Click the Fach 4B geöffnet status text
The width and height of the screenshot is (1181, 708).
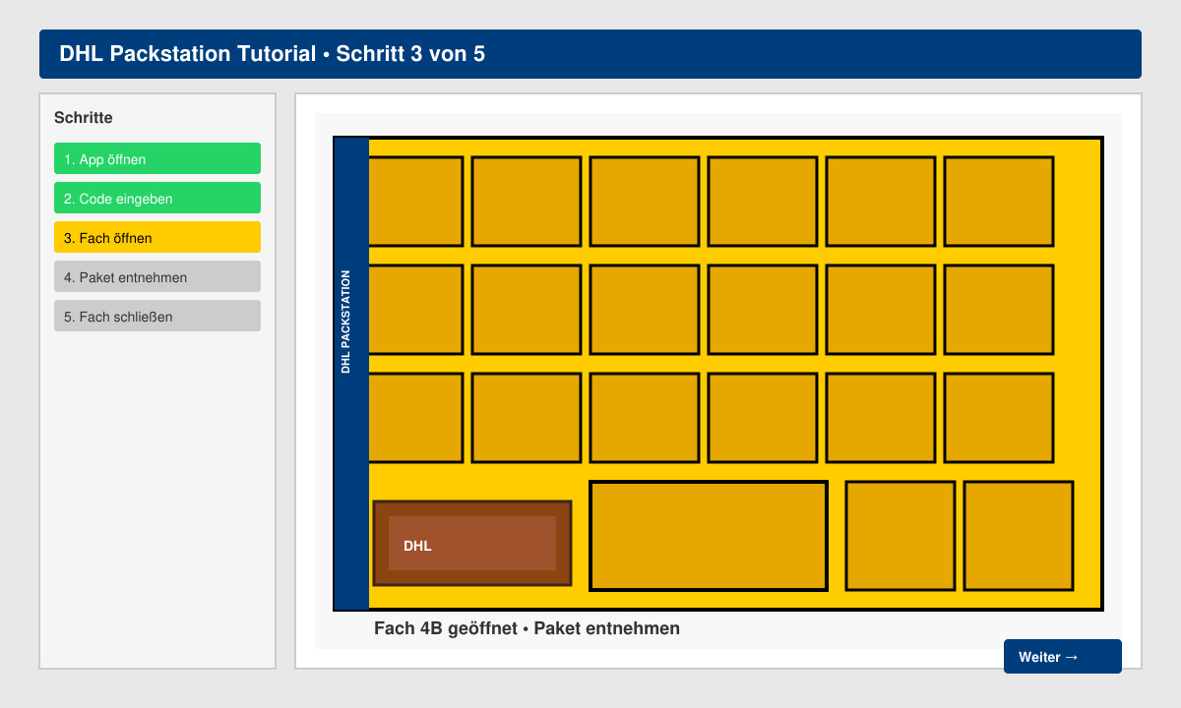[x=527, y=628]
